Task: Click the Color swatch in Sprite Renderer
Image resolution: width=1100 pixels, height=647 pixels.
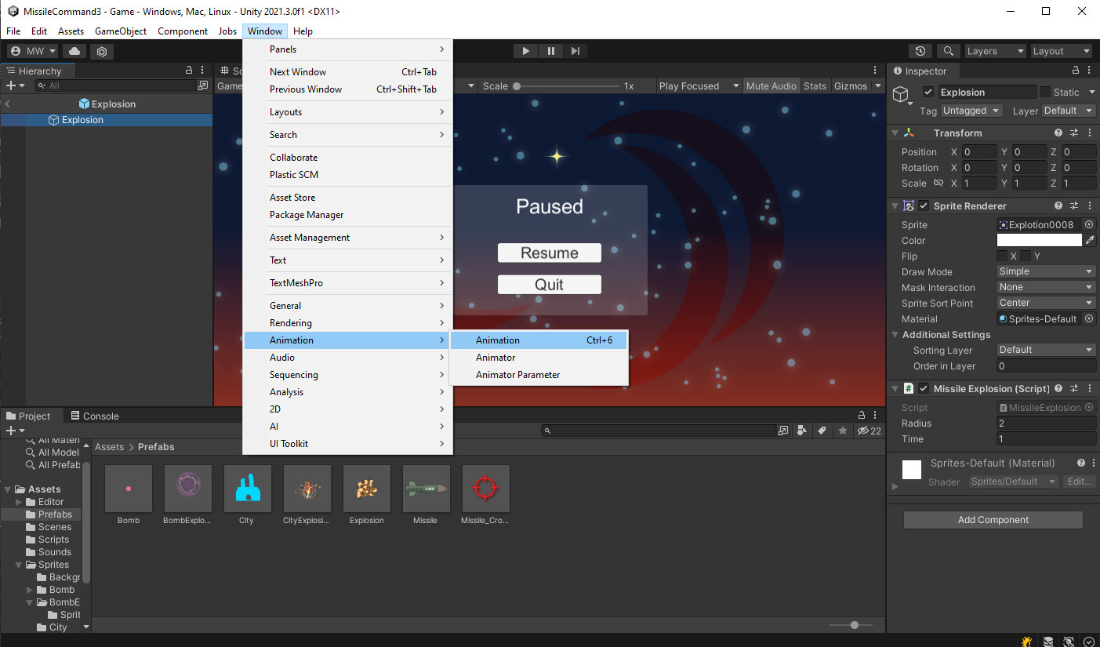Action: [x=1040, y=240]
